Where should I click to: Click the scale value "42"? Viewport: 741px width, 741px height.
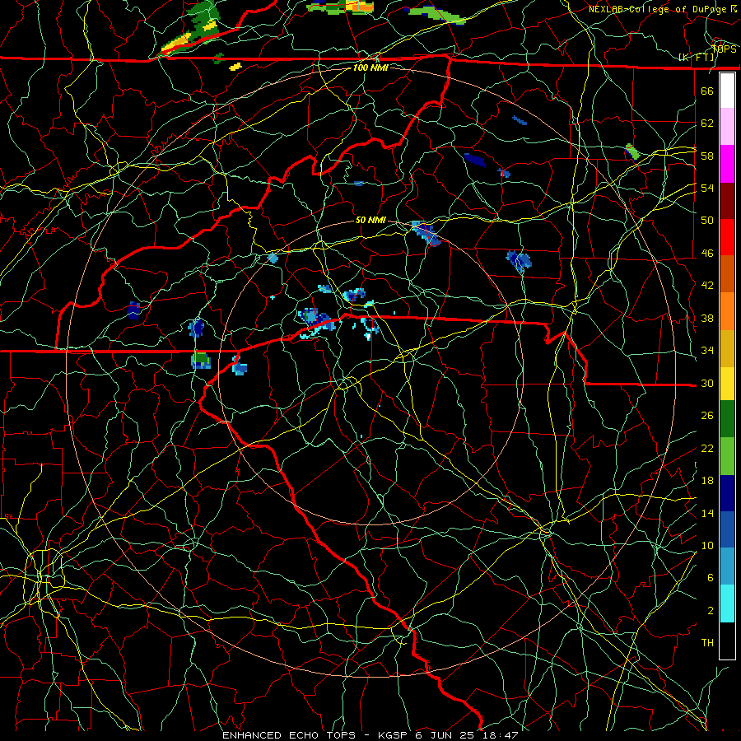(707, 286)
